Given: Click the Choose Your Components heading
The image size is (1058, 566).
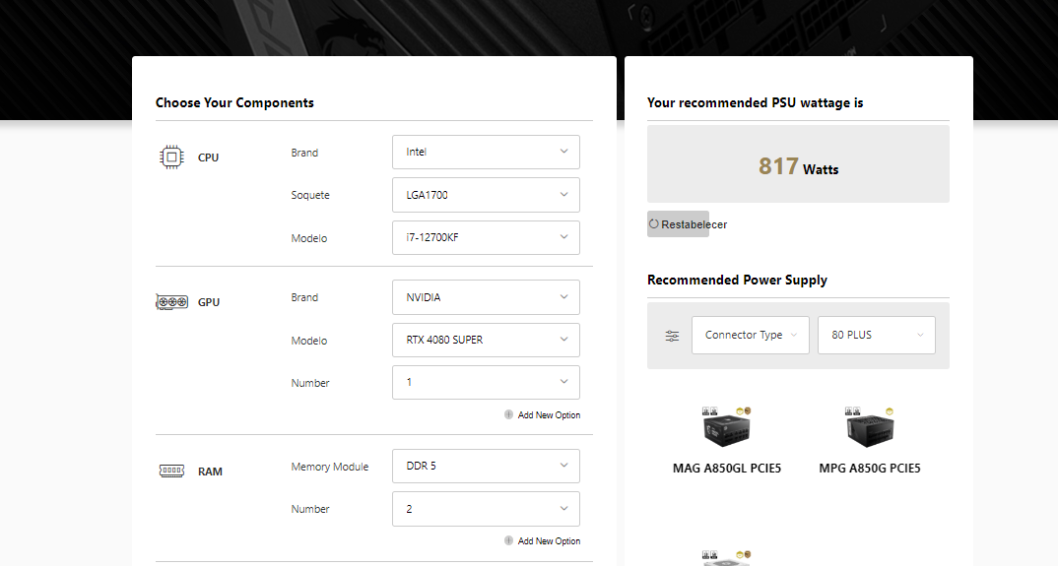Looking at the screenshot, I should pyautogui.click(x=234, y=102).
